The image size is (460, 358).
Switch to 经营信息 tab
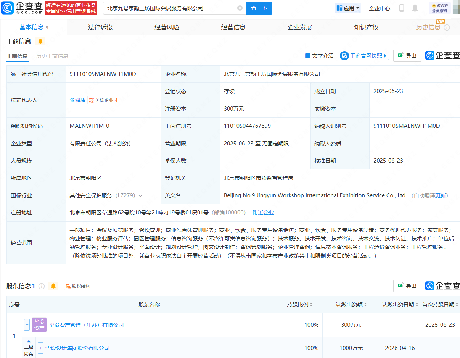(x=233, y=27)
